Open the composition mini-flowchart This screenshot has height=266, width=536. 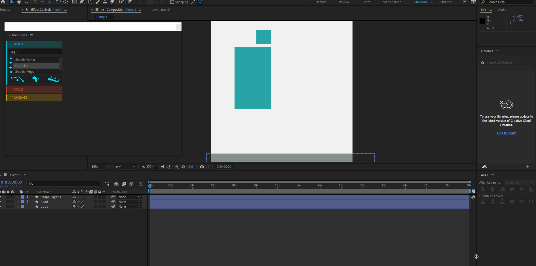107,184
